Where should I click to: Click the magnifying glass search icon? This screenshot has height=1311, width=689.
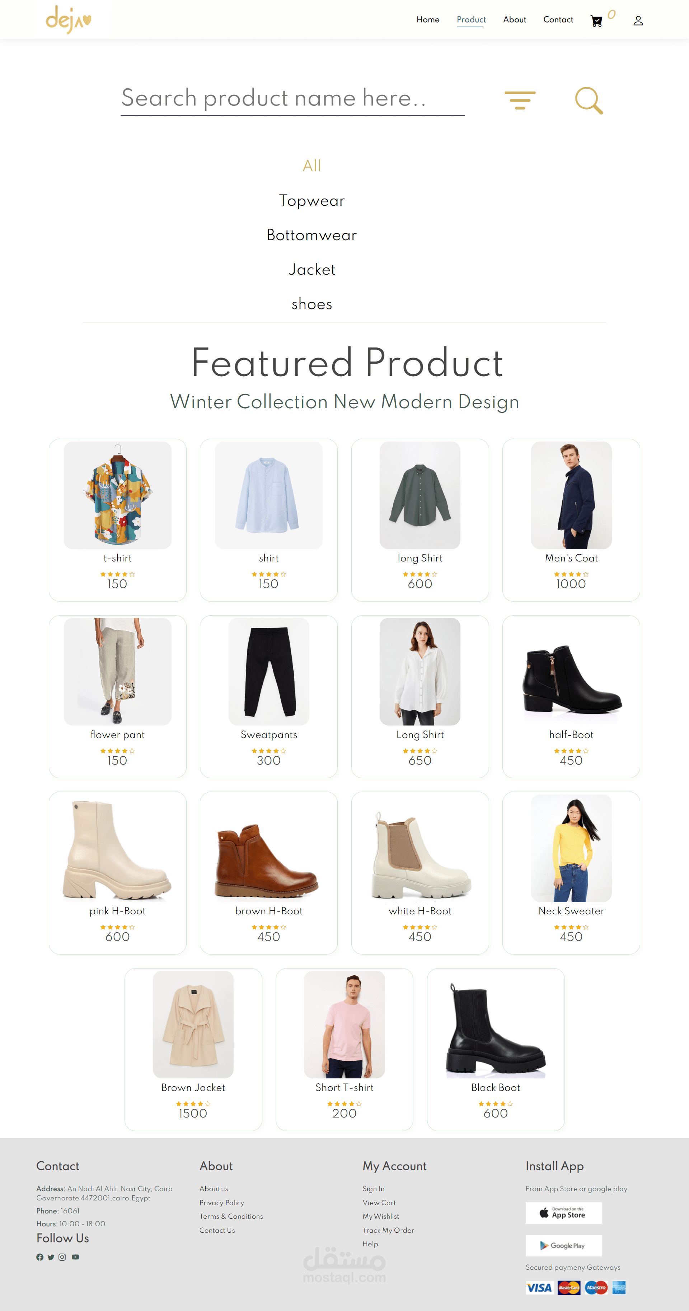(x=589, y=100)
